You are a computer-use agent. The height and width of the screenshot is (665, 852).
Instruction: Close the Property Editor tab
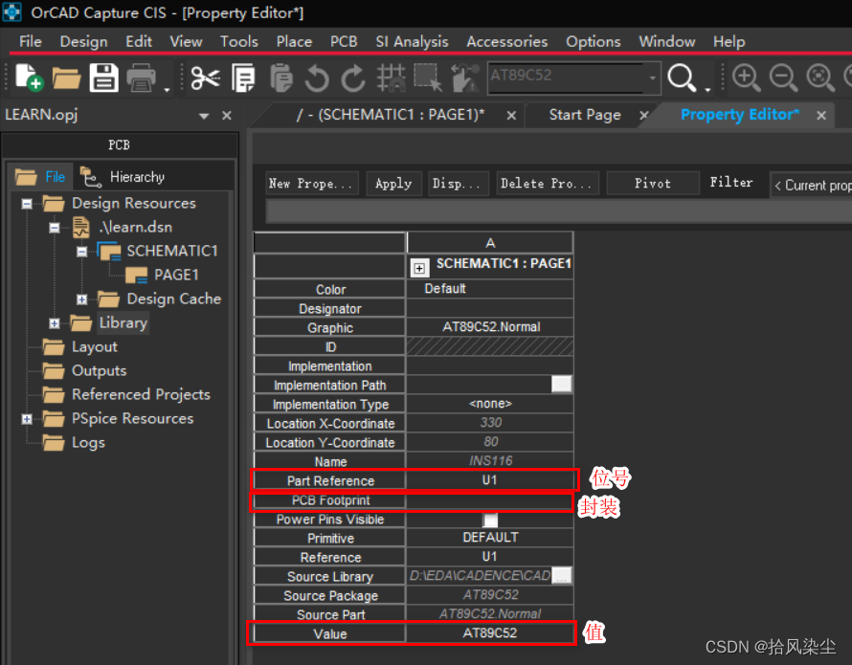tap(821, 115)
